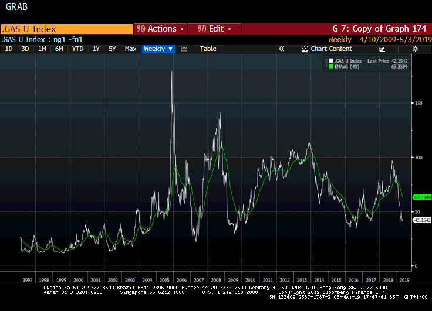The image size is (432, 311).
Task: Click the 63.3599 green EMAVG value tag
Action: (x=422, y=197)
